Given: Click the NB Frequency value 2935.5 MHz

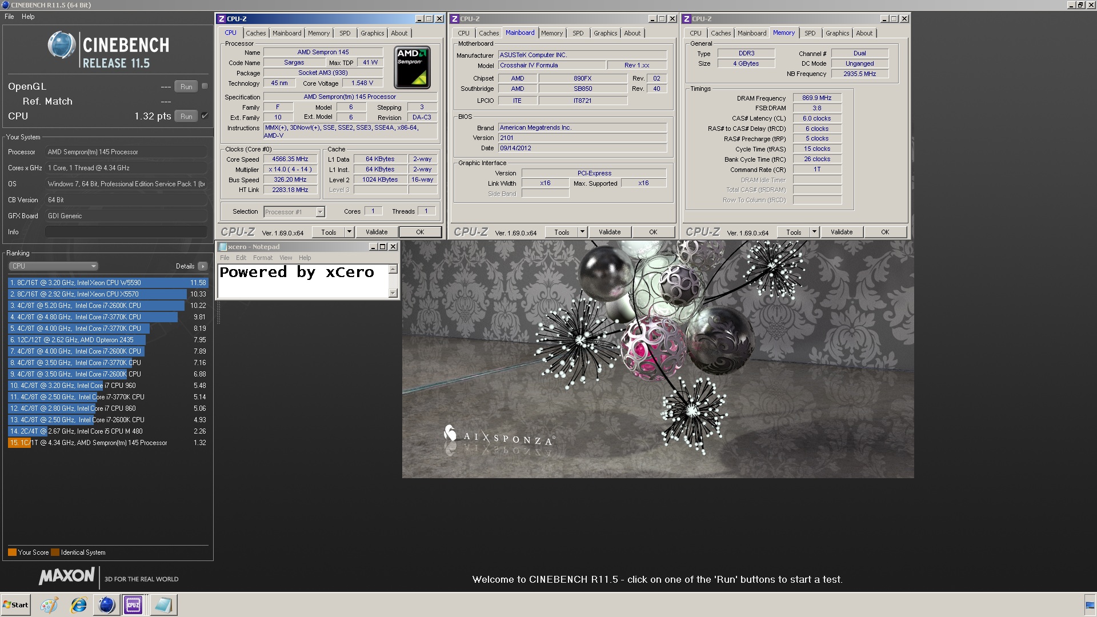Looking at the screenshot, I should 859,74.
